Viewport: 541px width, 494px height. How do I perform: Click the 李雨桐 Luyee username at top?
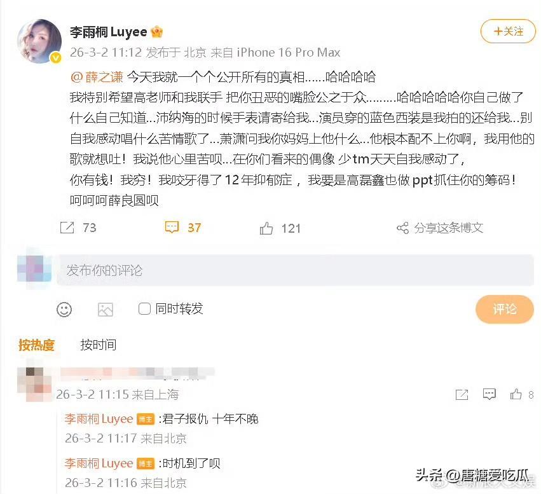tap(108, 32)
